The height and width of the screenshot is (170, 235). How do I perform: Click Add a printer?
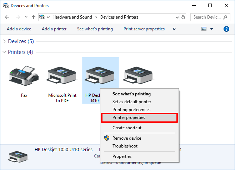point(54,29)
